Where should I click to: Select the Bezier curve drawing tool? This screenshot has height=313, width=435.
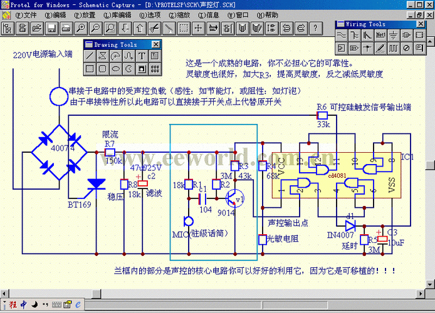pos(128,56)
